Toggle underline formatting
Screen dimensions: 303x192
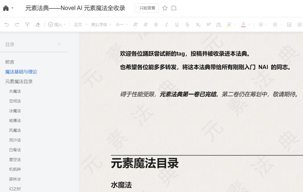[x=177, y=24]
